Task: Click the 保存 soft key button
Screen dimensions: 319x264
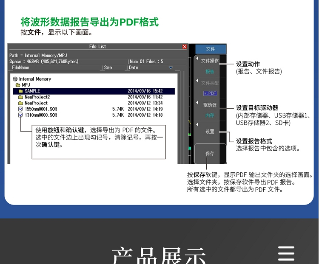Action: pyautogui.click(x=210, y=154)
